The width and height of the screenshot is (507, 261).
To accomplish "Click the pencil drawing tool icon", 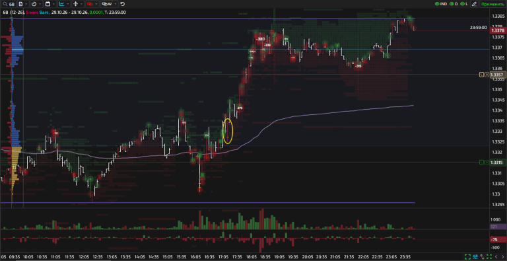I will 474,4.
